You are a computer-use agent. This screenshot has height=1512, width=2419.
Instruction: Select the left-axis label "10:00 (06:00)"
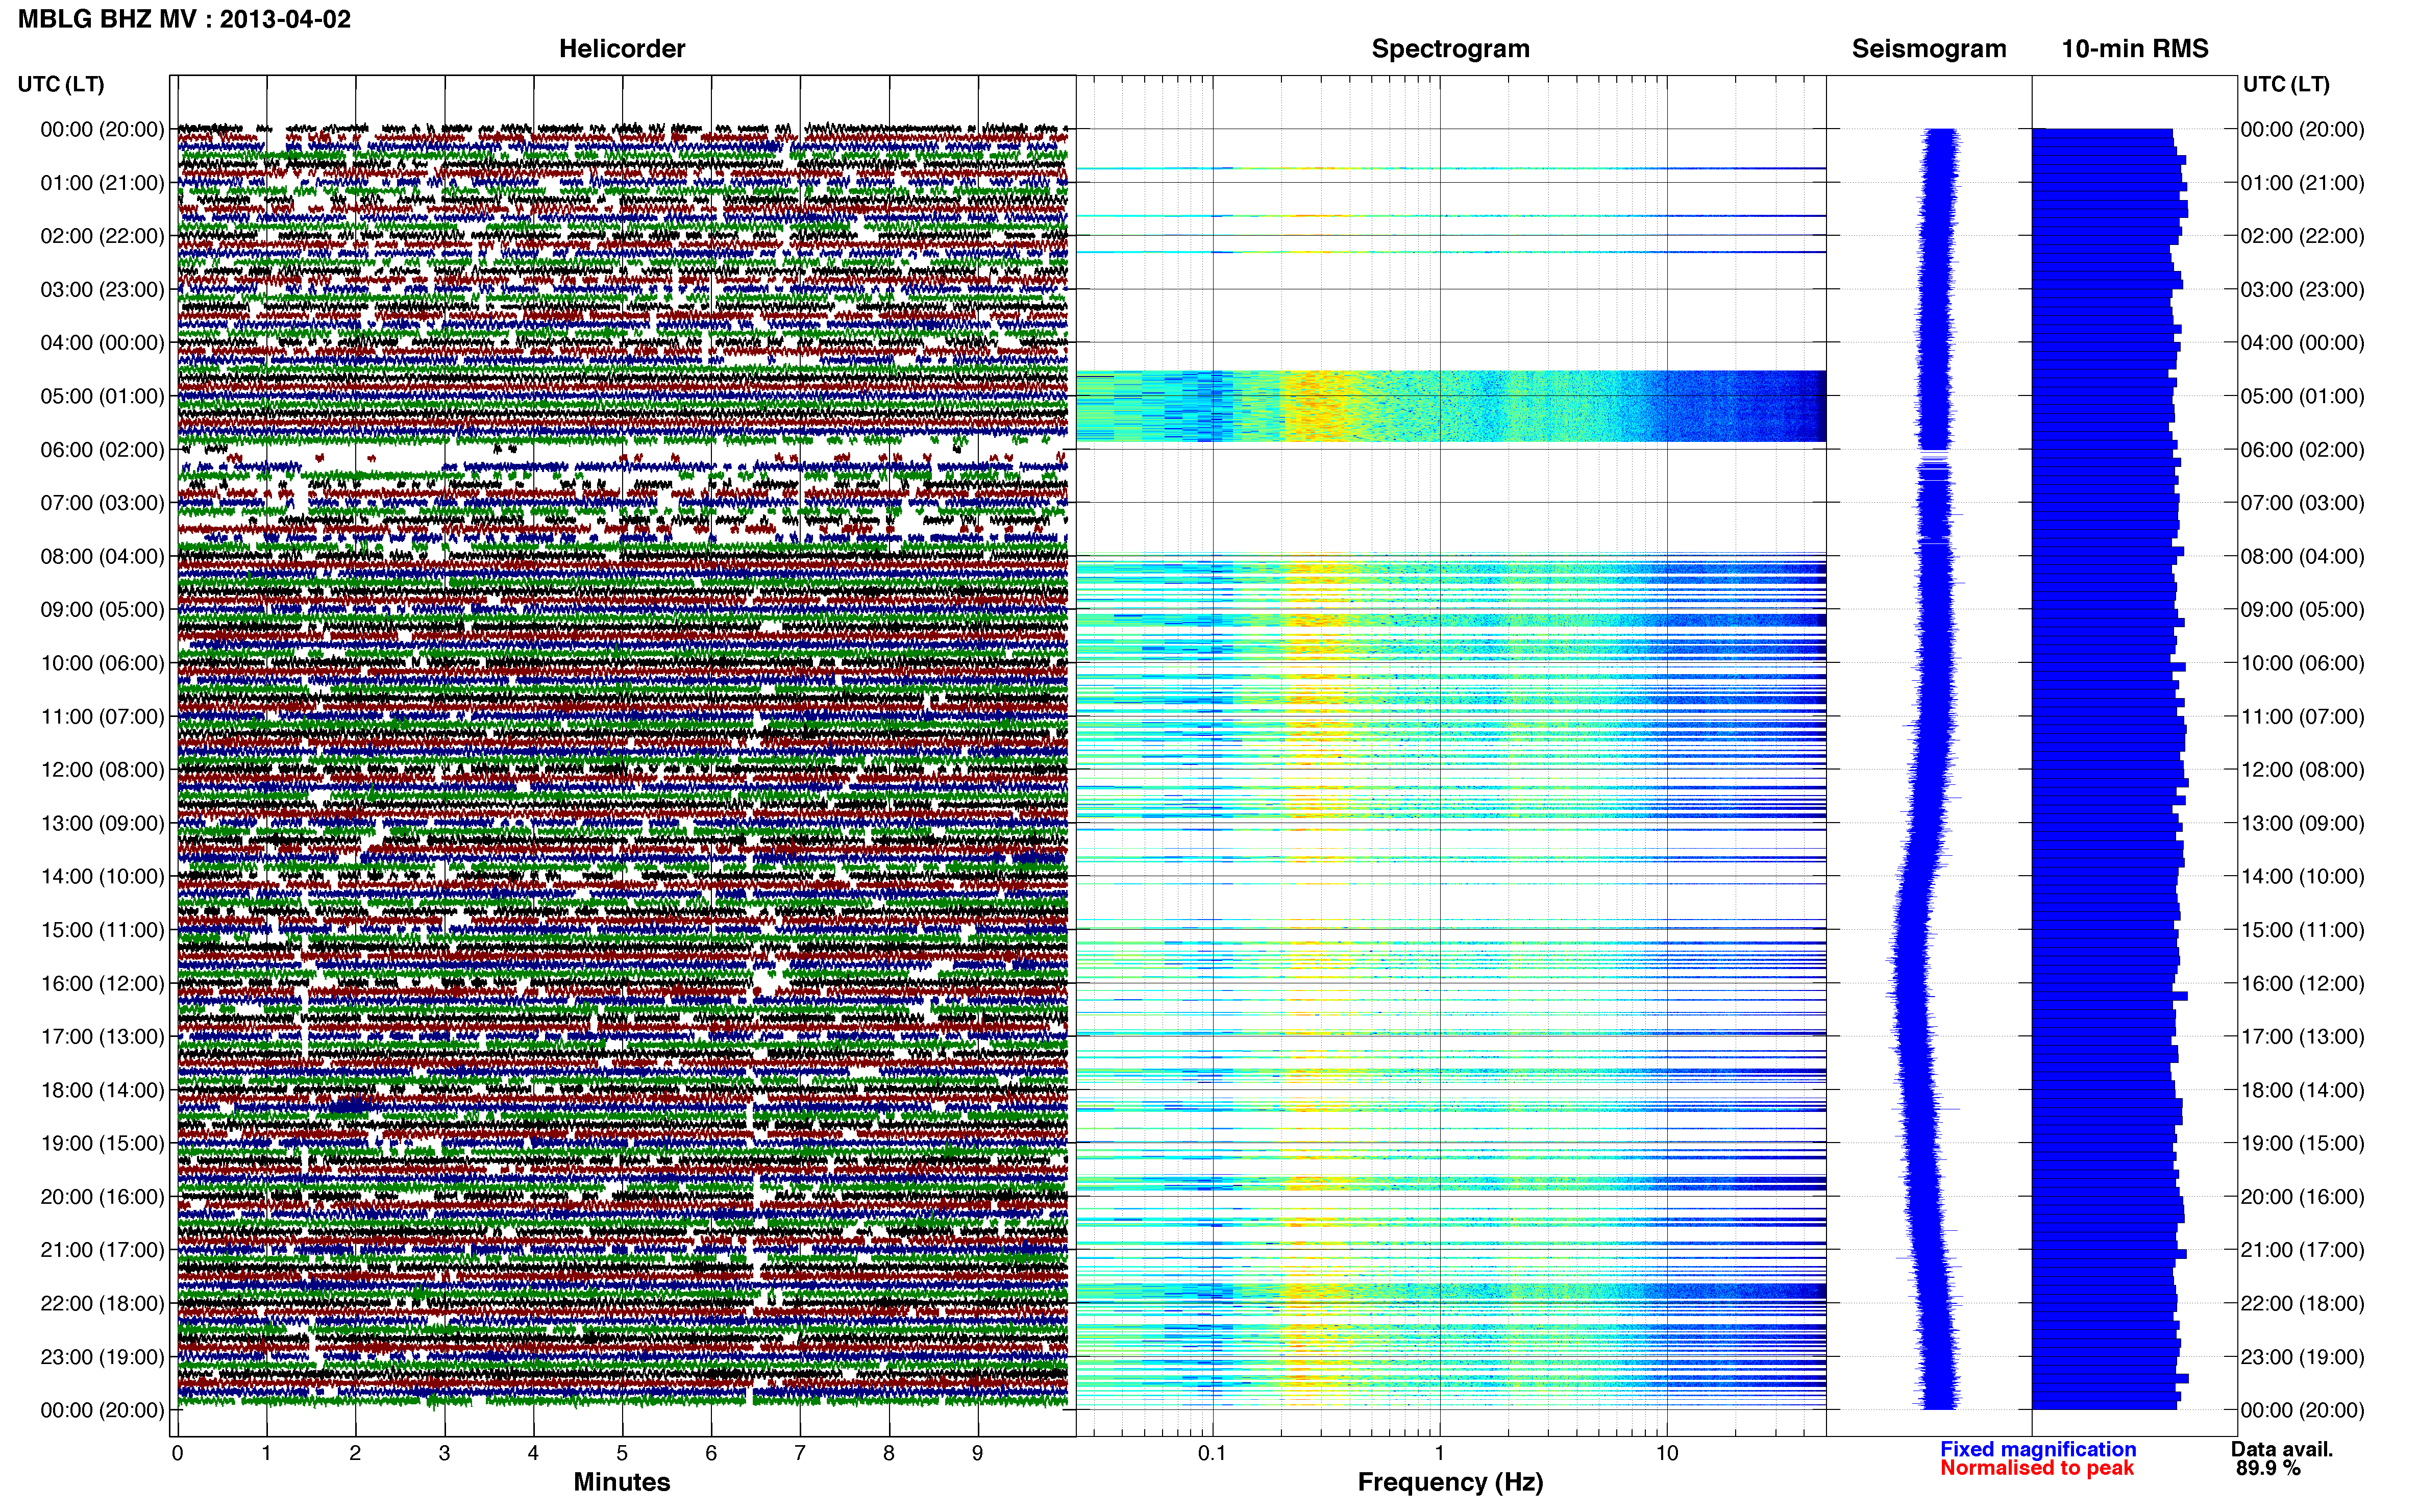102,663
